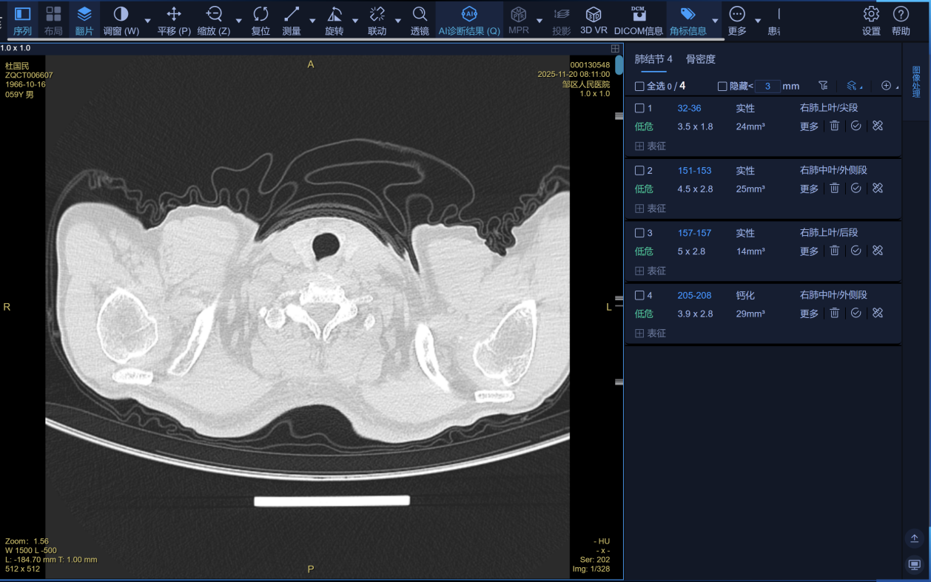Switch to the 骨密度 tab
The height and width of the screenshot is (582, 931).
700,59
